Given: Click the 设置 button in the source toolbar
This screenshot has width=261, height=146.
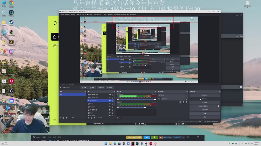Looking at the screenshot, I should [x=84, y=88].
